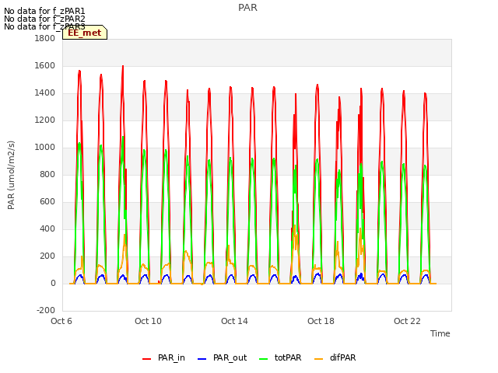Click the 400 y-axis tick label
The image size is (498, 373).
47,228
